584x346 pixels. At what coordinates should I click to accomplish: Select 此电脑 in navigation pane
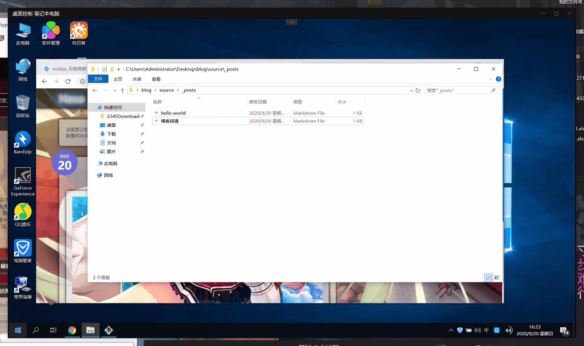(110, 164)
